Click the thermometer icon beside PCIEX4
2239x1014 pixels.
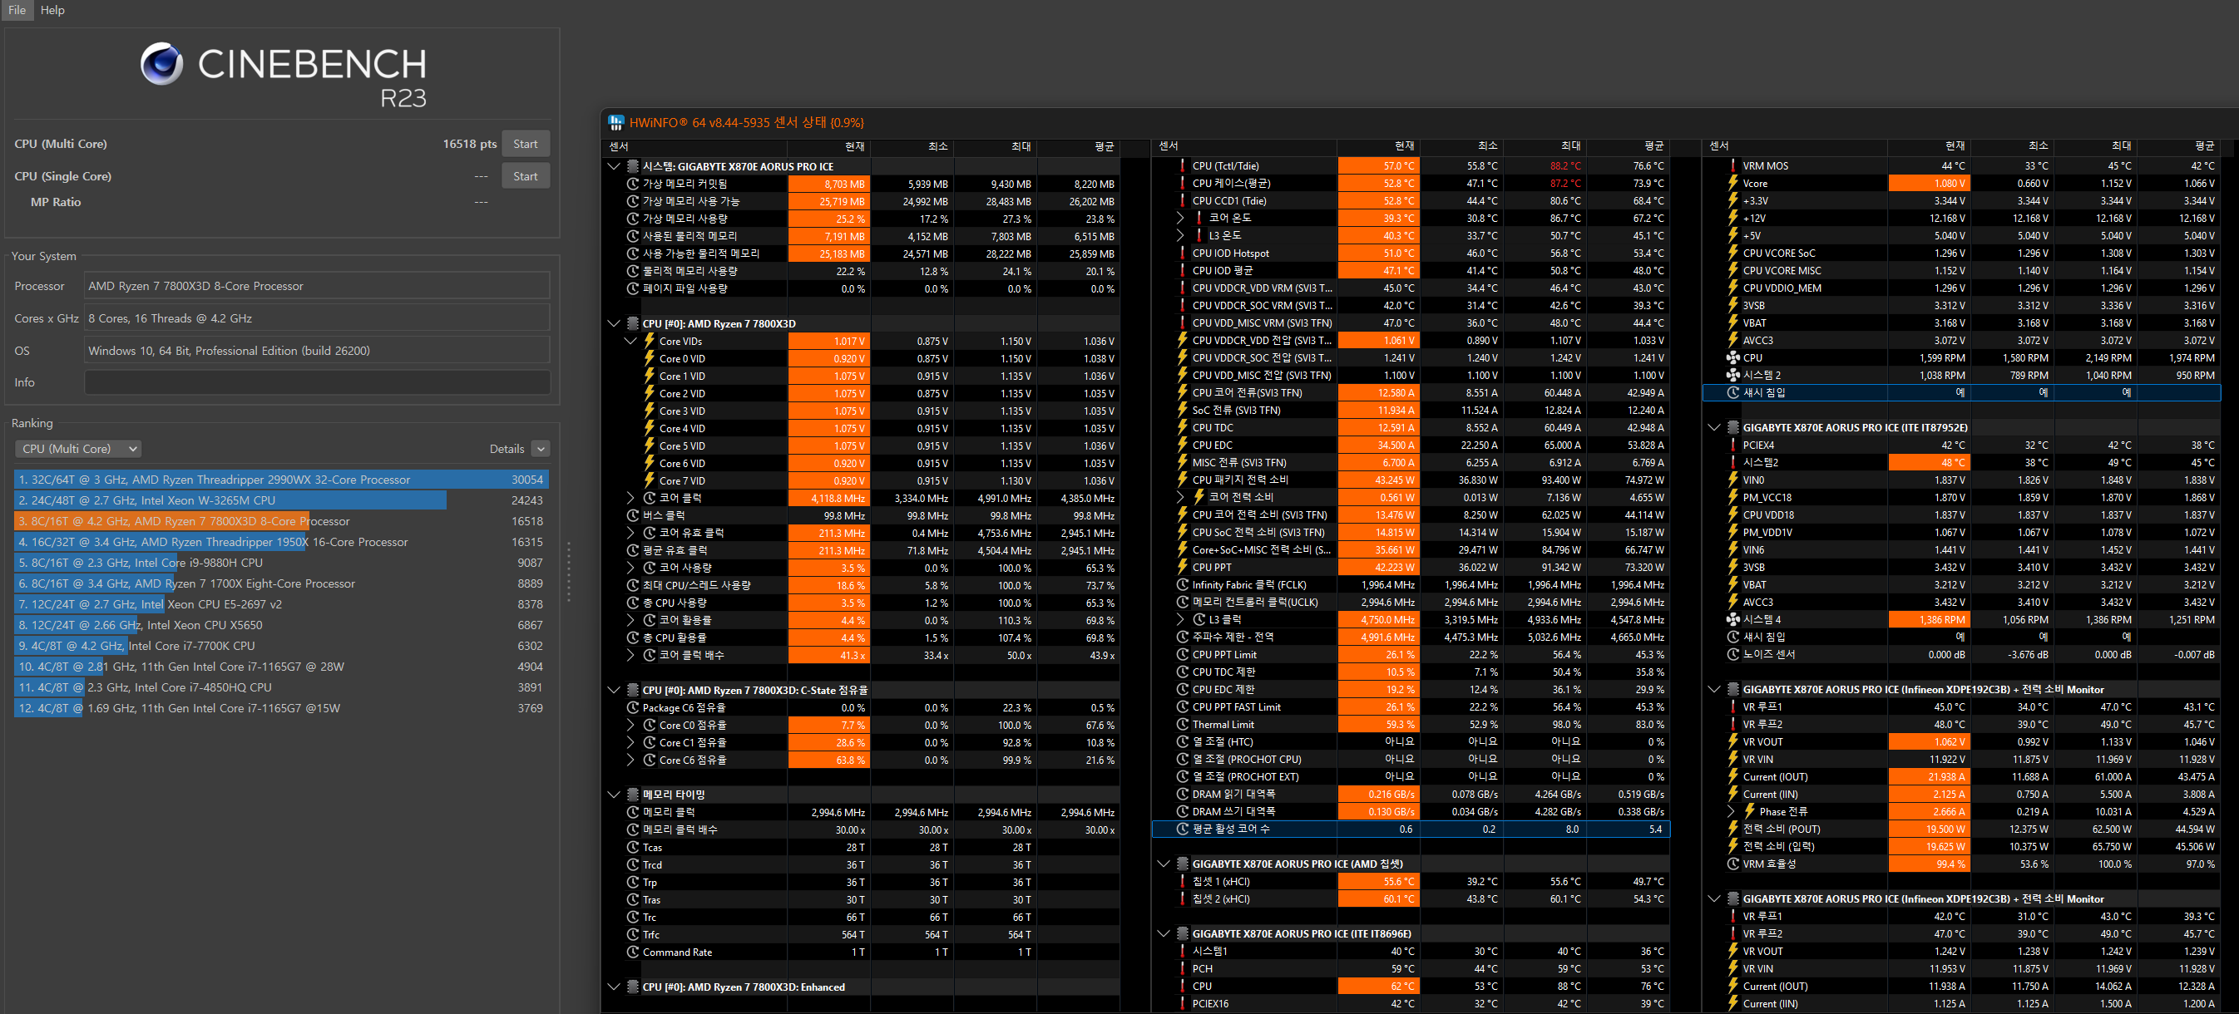(x=1732, y=445)
